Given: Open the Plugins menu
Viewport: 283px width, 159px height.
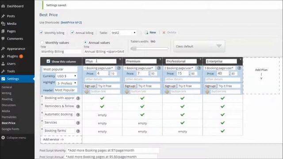Looking at the screenshot, I should [x=12, y=56].
